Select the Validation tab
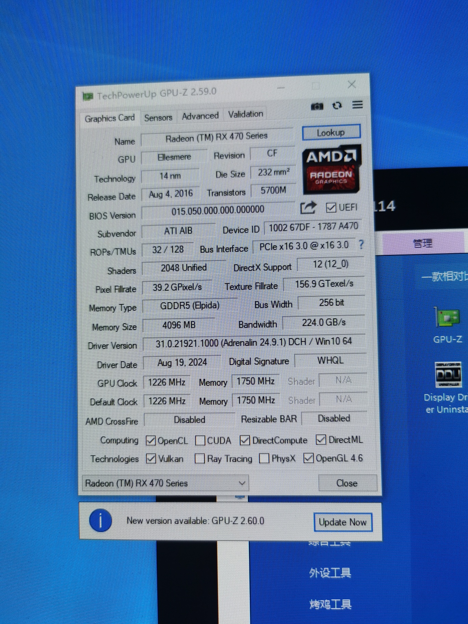Screen dimensions: 468x624 click(246, 114)
